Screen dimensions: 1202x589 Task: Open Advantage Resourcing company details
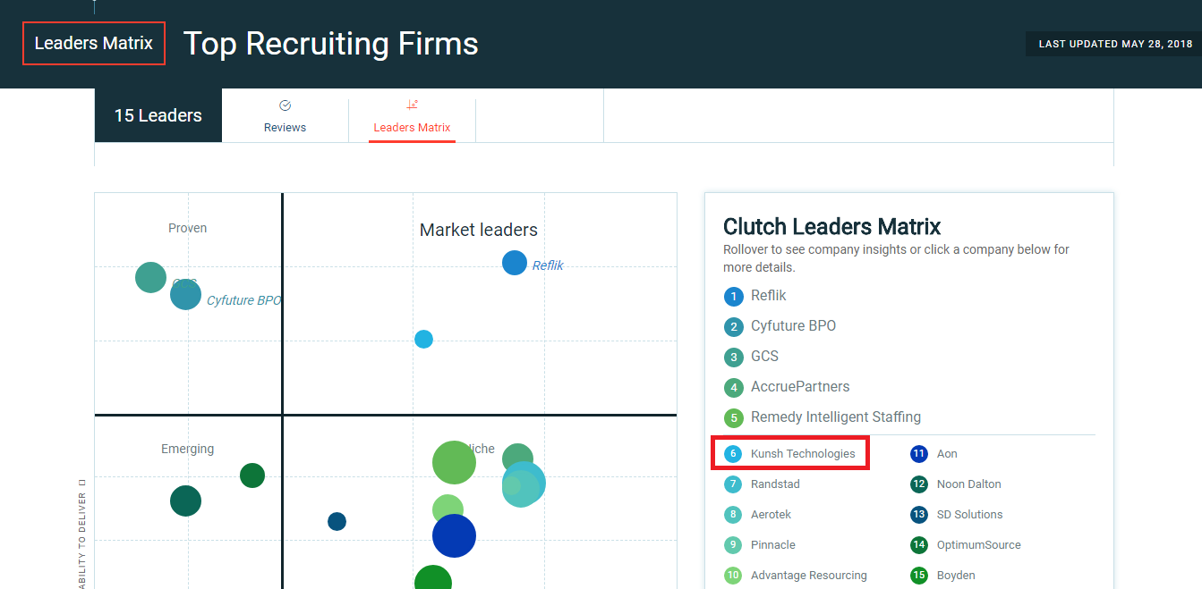click(x=809, y=576)
